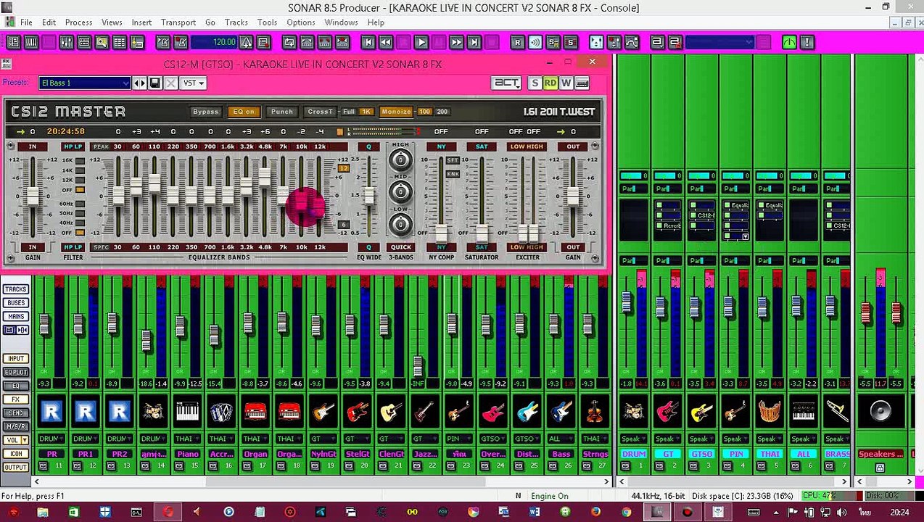Click the accordion icon on track 16

pos(220,413)
